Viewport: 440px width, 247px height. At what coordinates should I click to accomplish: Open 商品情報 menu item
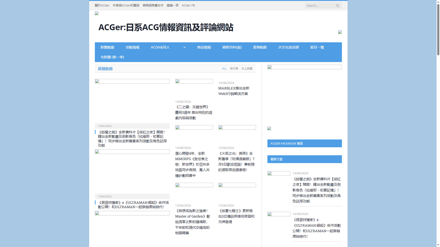click(x=204, y=47)
